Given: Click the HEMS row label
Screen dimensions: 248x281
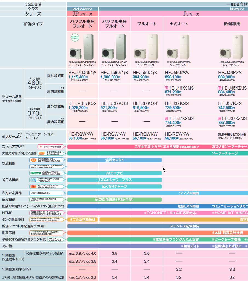Looking at the screenshot, I should 7,213.
